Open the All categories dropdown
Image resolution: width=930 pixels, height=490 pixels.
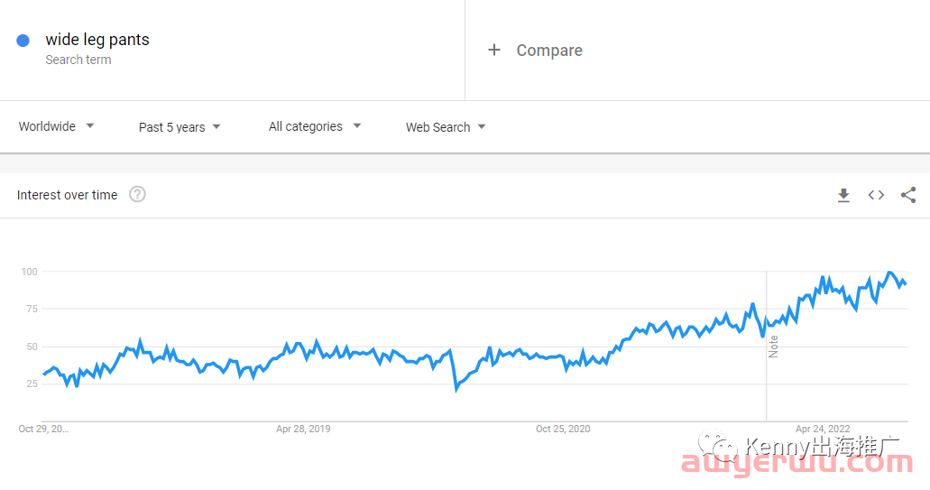pyautogui.click(x=314, y=126)
